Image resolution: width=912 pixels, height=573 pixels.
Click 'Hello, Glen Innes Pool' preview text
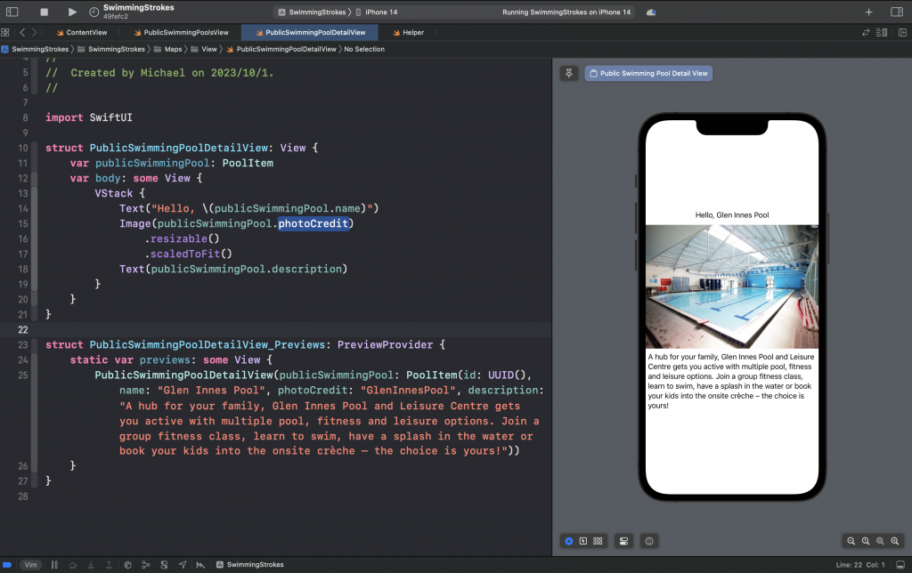pos(732,215)
